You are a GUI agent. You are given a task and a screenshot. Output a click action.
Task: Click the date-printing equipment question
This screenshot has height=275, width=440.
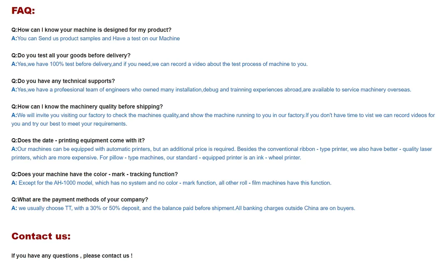(x=78, y=140)
